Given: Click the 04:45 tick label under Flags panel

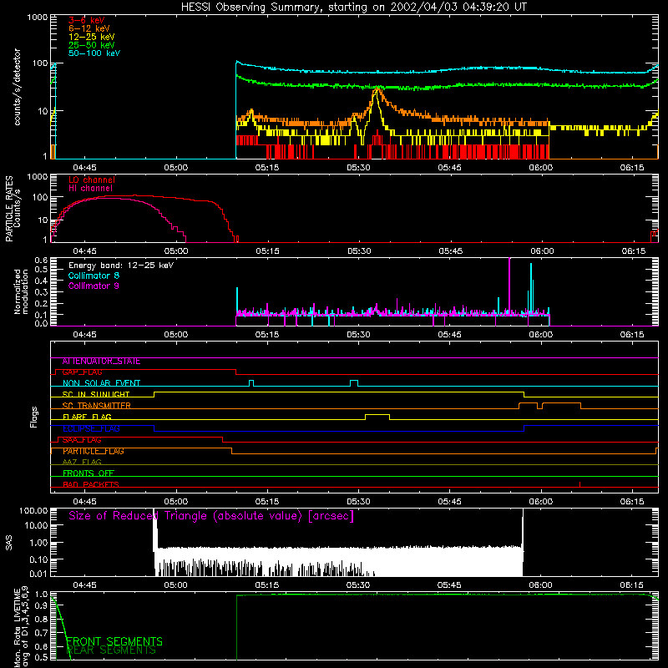Looking at the screenshot, I should coord(84,502).
